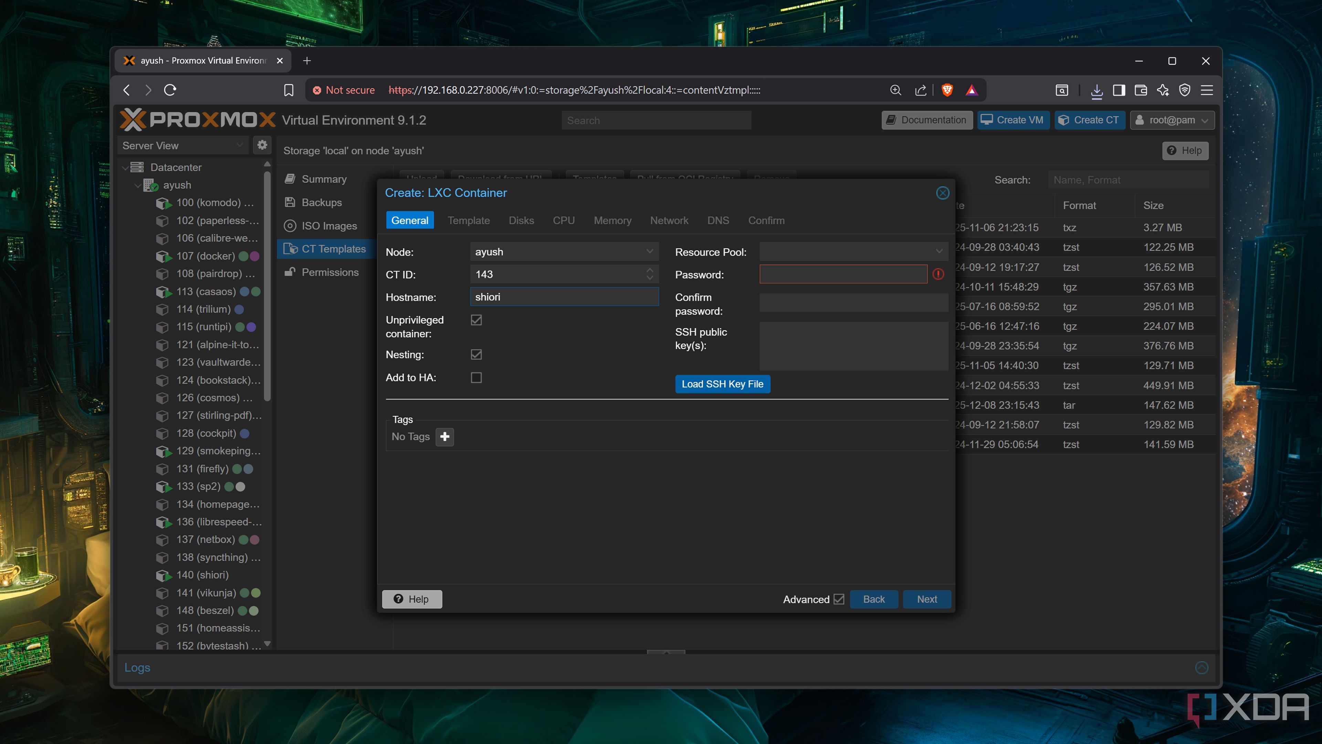Toggle the Advanced checkbox
The image size is (1322, 744).
[x=839, y=599]
